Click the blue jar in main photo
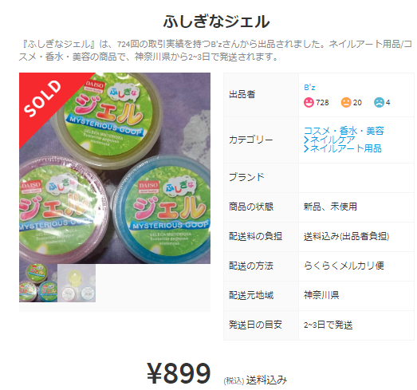Screen dimensions: 417x390 coord(162,211)
